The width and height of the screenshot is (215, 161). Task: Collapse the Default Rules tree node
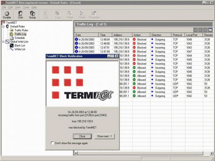[3, 27]
